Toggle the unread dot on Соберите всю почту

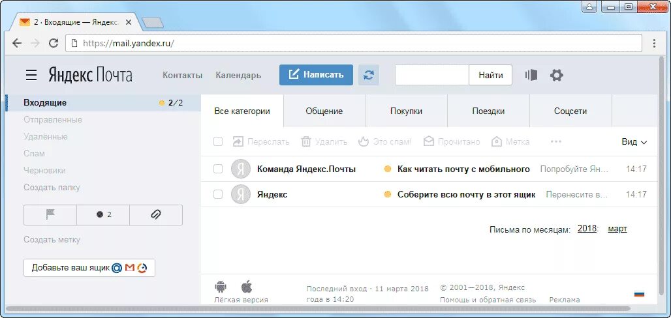388,194
